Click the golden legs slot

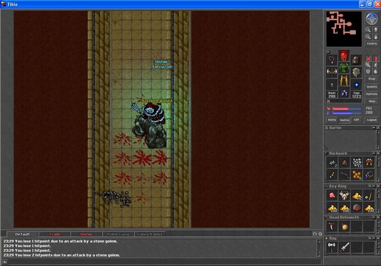point(344,80)
